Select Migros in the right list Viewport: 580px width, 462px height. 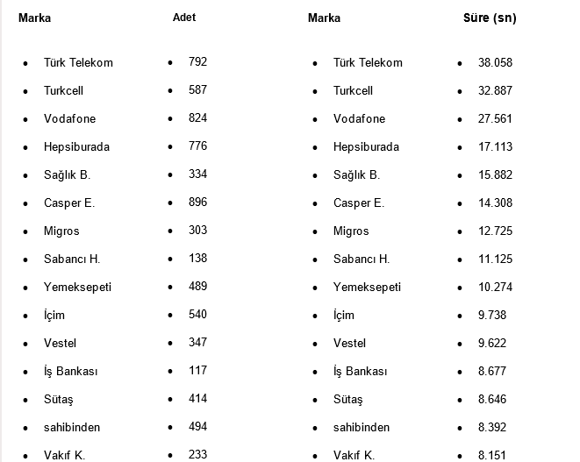tap(351, 231)
